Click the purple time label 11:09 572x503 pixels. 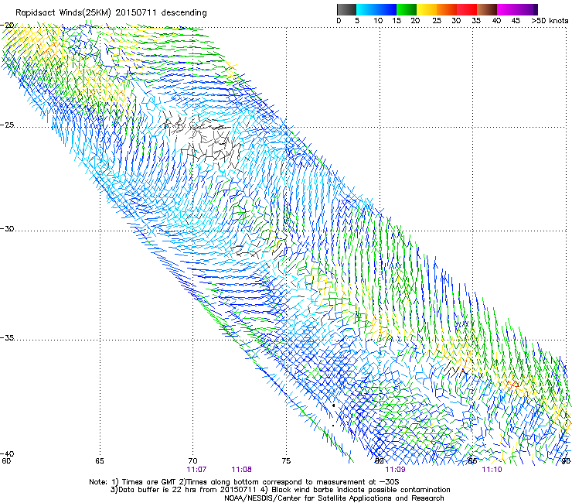395,470
